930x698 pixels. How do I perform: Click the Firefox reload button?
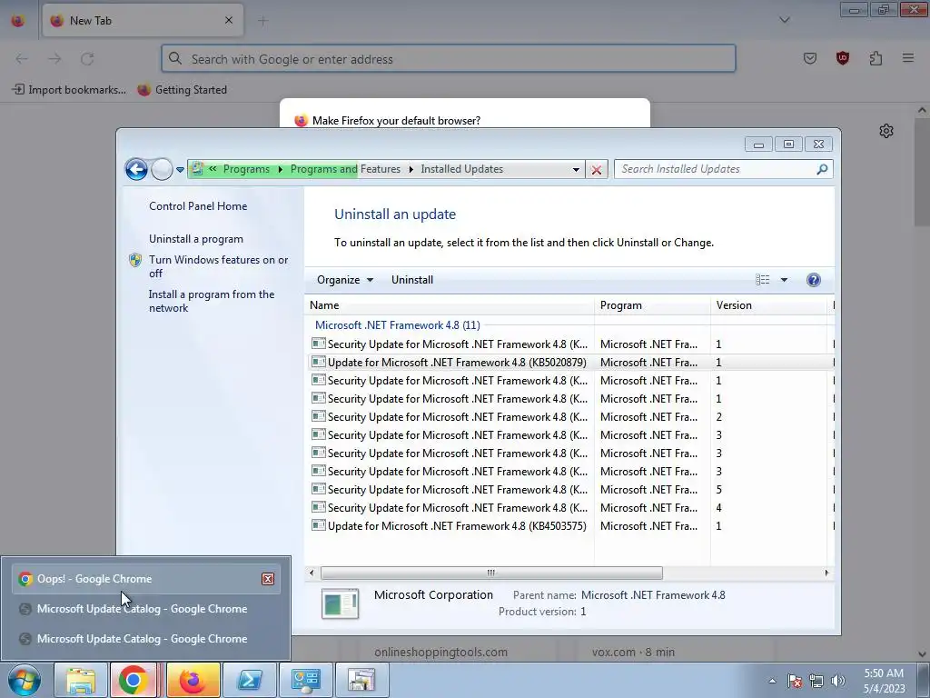point(87,59)
